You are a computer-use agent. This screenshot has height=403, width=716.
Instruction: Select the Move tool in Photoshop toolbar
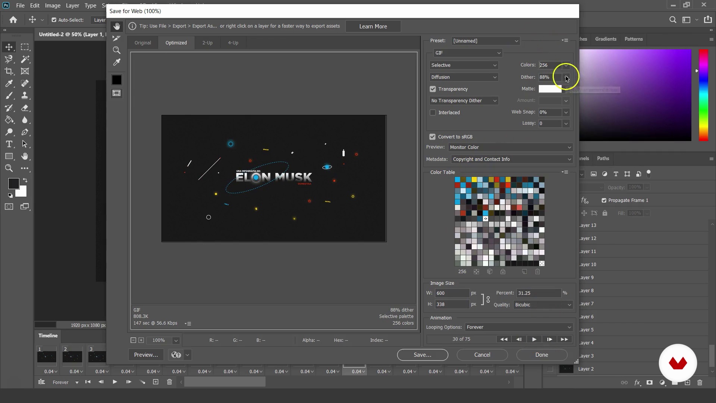[9, 47]
